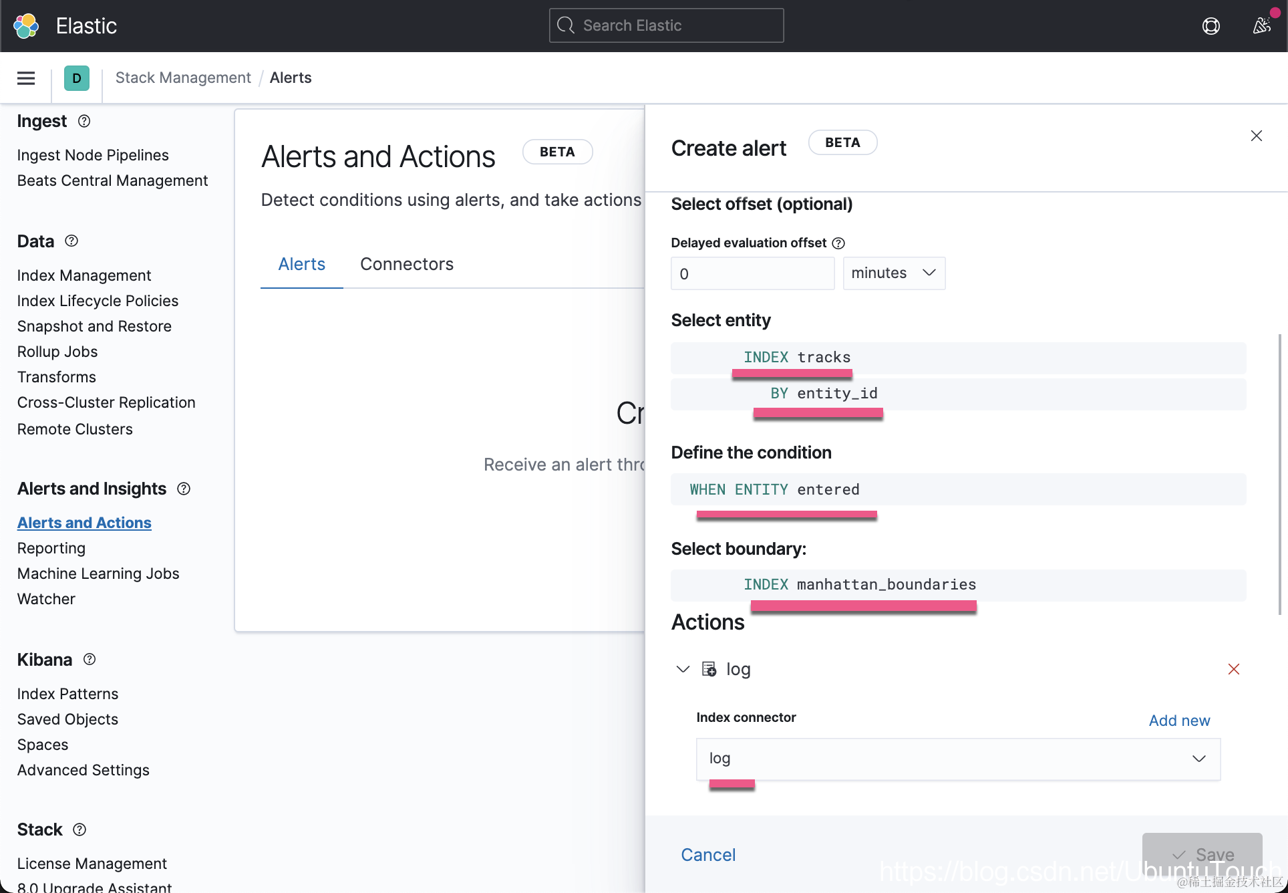Screen dimensions: 1288x893
Task: Select the Alerts tab
Action: point(301,264)
